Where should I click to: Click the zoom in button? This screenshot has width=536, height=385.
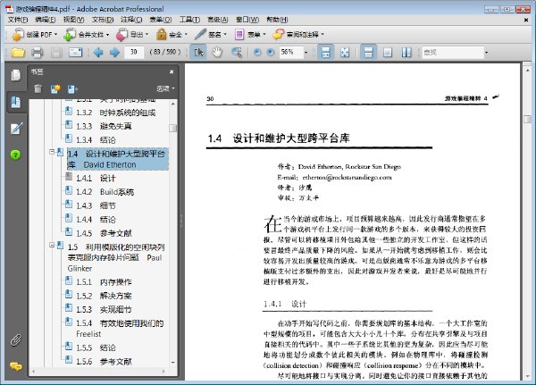pos(271,53)
